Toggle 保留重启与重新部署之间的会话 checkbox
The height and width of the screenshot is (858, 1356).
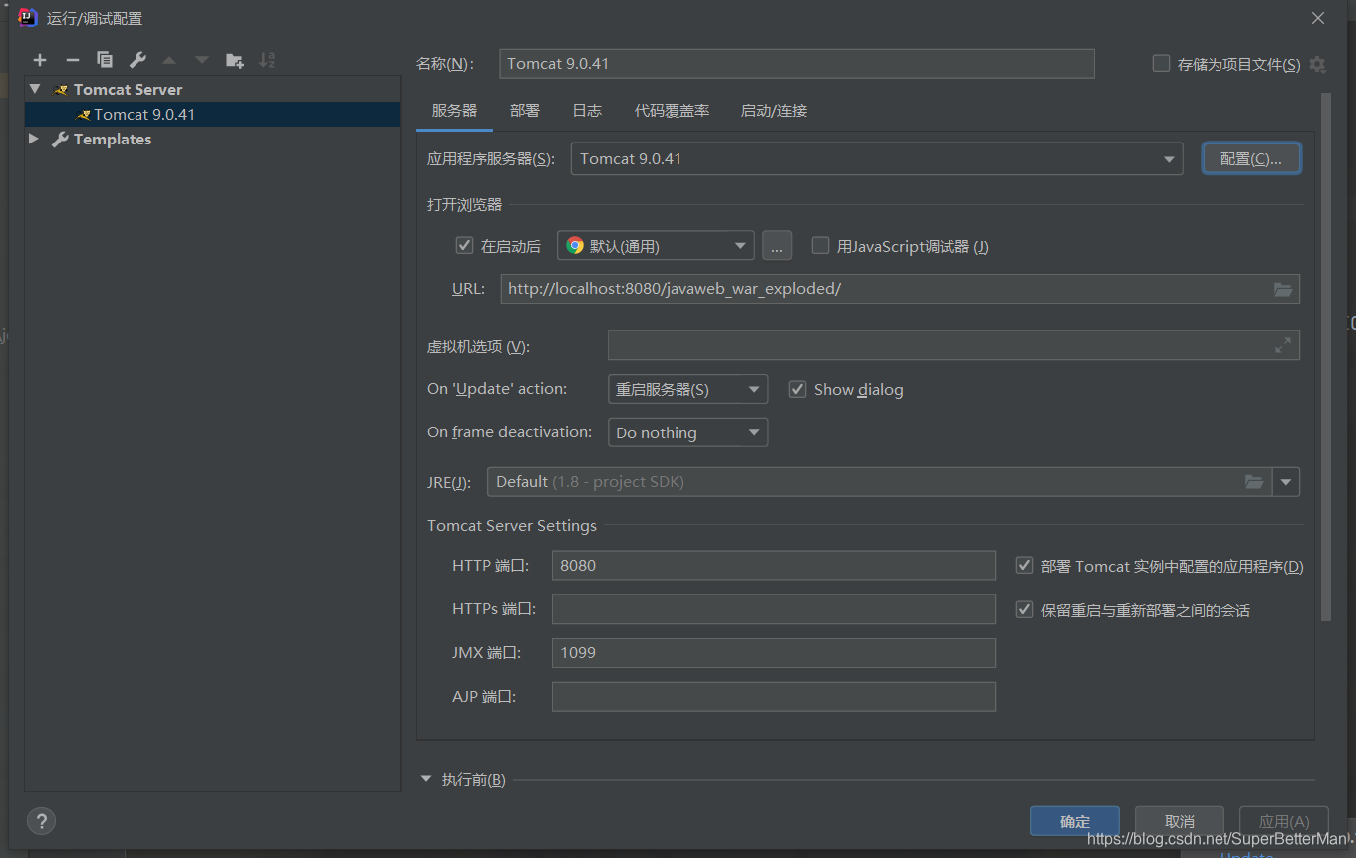[x=1024, y=609]
